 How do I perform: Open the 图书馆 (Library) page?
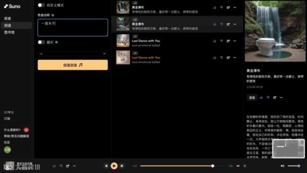[x=9, y=32]
